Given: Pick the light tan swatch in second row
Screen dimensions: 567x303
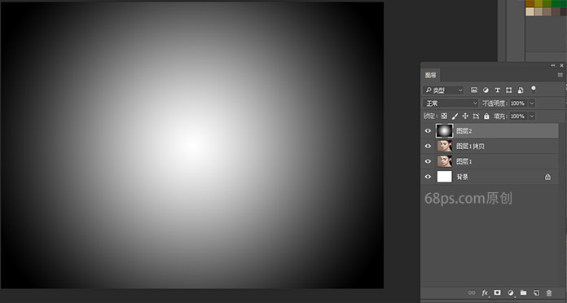Looking at the screenshot, I should tap(530, 11).
